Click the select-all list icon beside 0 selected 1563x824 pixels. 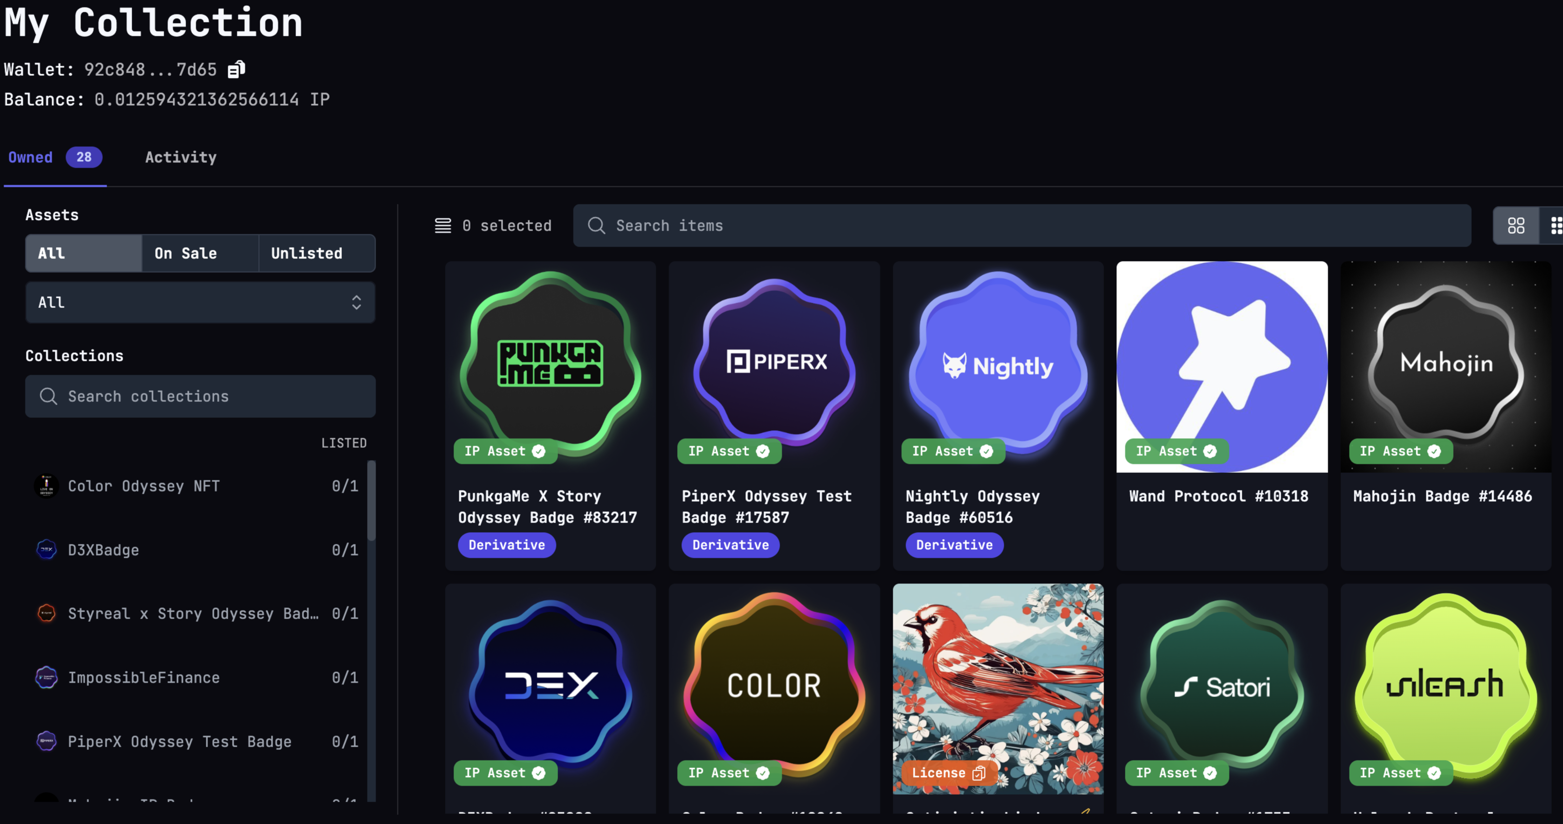pos(443,226)
